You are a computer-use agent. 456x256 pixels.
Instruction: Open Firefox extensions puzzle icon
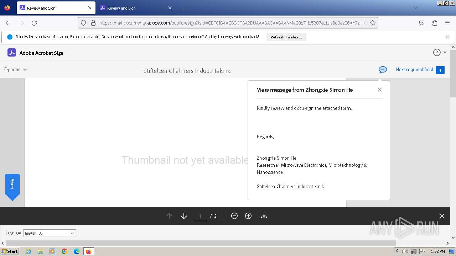435,23
